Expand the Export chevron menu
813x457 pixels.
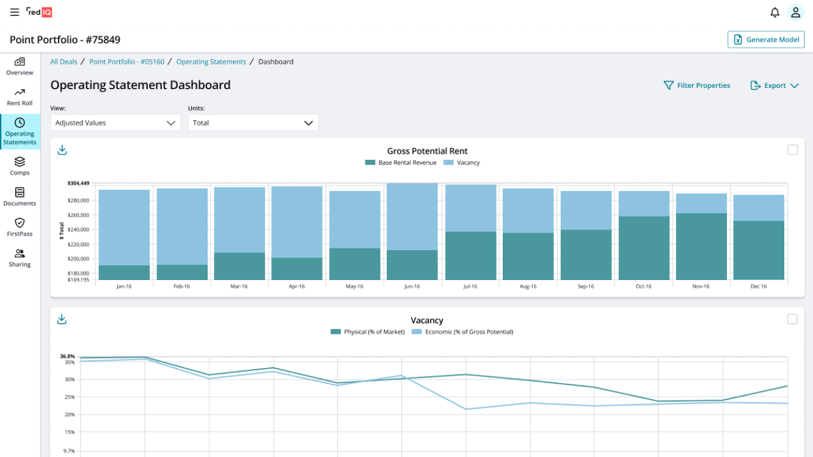794,86
